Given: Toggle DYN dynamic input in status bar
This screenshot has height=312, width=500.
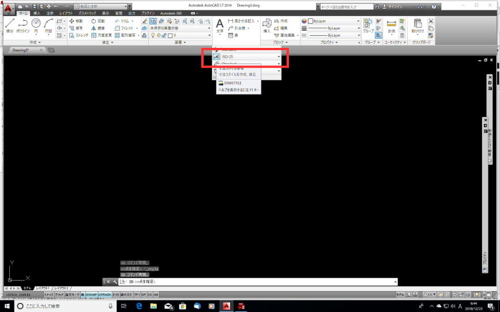Looking at the screenshot, I should tap(115, 295).
